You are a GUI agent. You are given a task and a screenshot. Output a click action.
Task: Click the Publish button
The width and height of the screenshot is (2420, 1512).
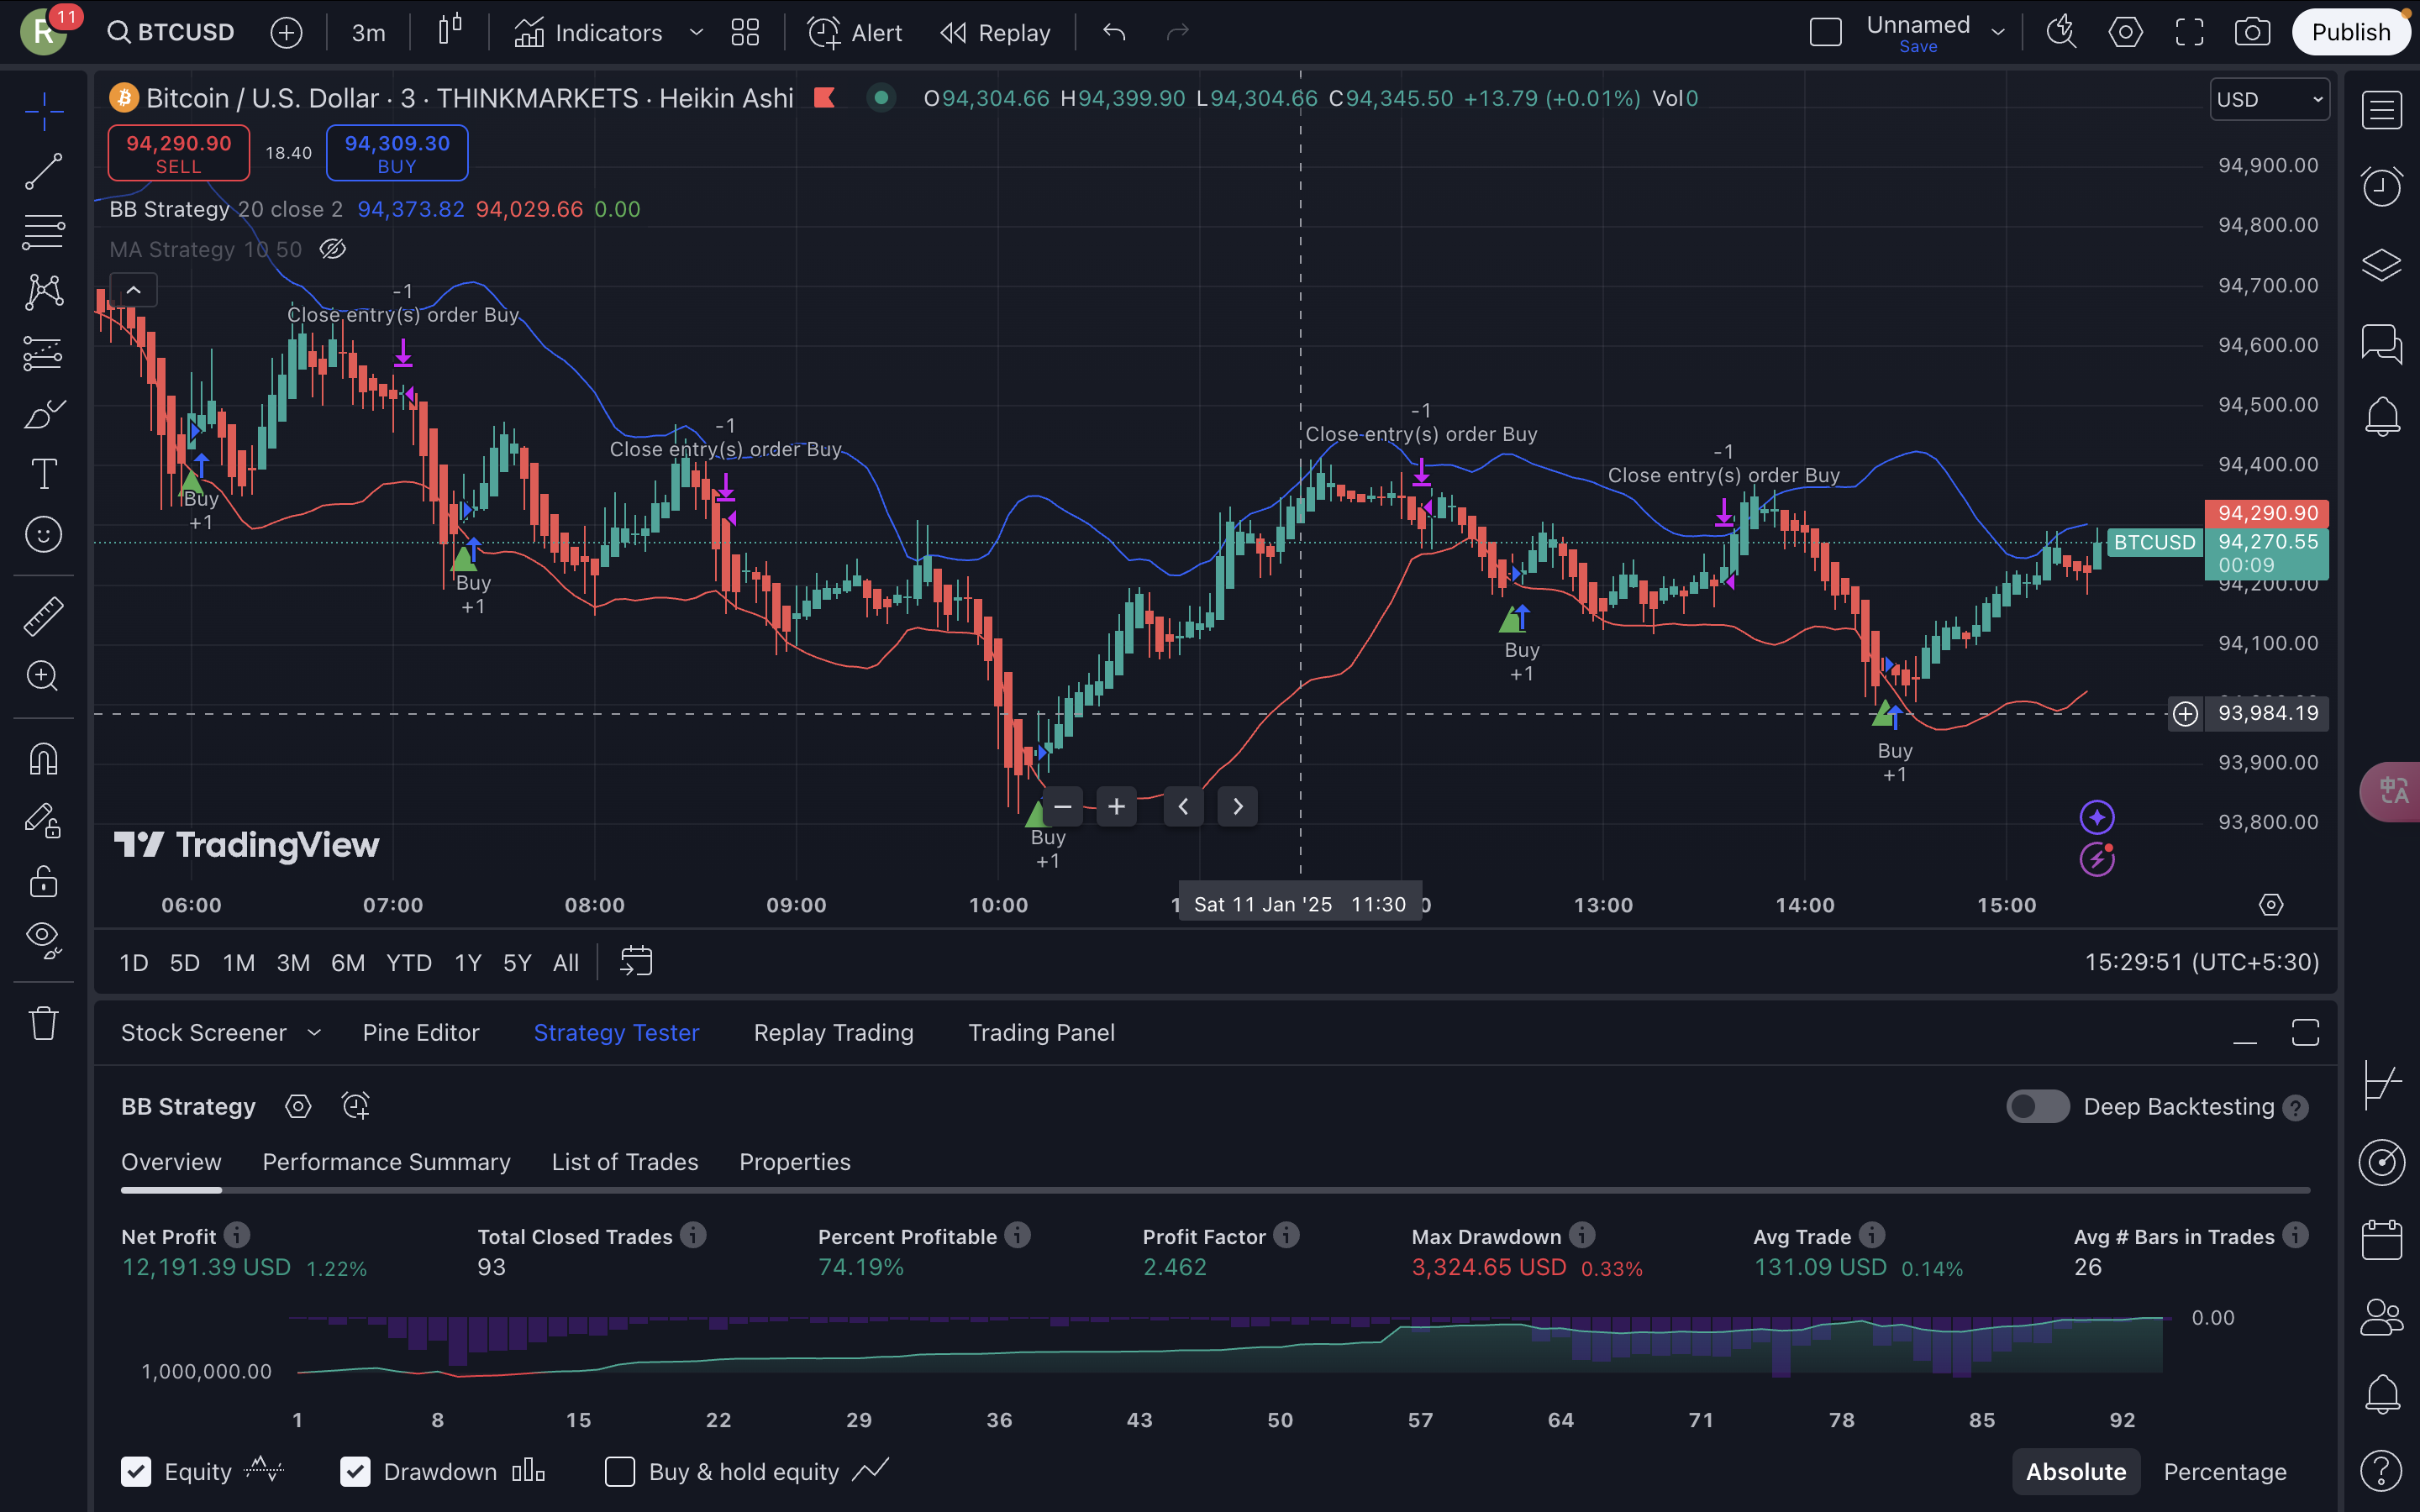point(2351,32)
